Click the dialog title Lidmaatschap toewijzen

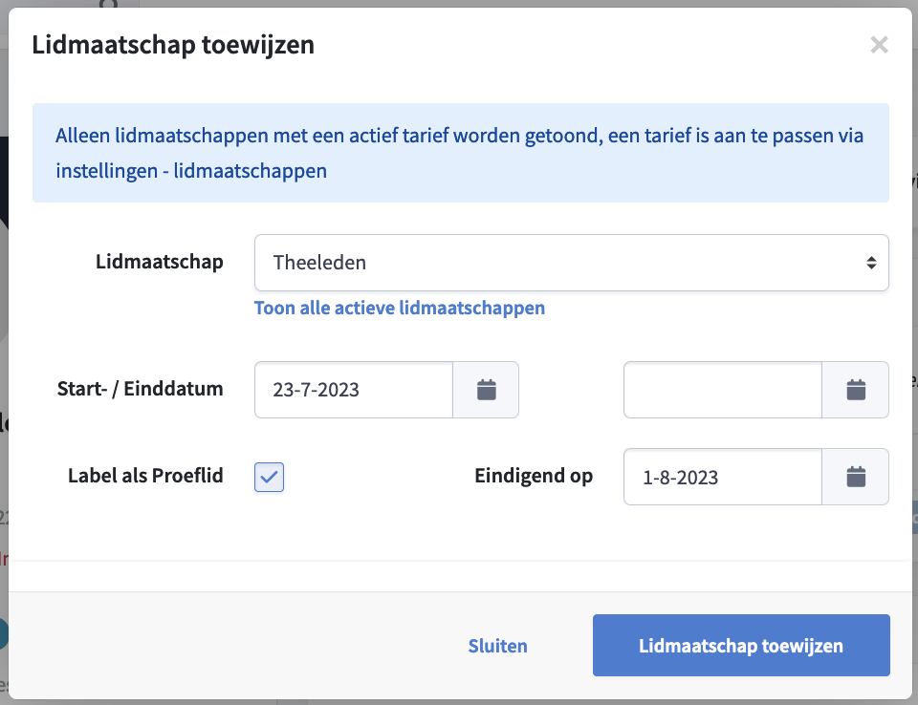[x=173, y=45]
